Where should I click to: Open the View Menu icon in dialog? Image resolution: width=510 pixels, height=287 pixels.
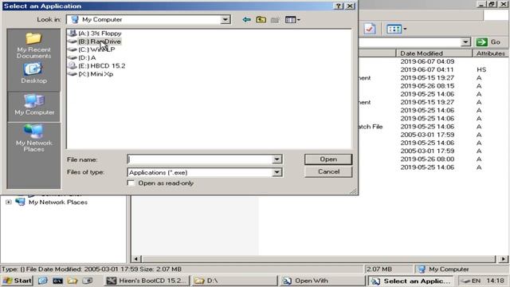[x=292, y=20]
